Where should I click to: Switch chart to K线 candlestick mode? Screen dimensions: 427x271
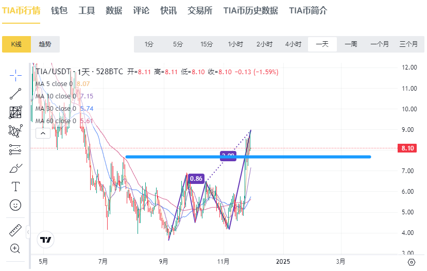16,44
